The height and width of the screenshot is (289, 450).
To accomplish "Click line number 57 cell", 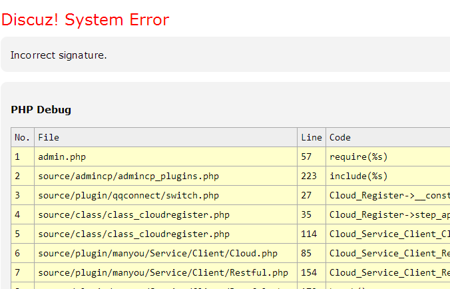I will 312,156.
